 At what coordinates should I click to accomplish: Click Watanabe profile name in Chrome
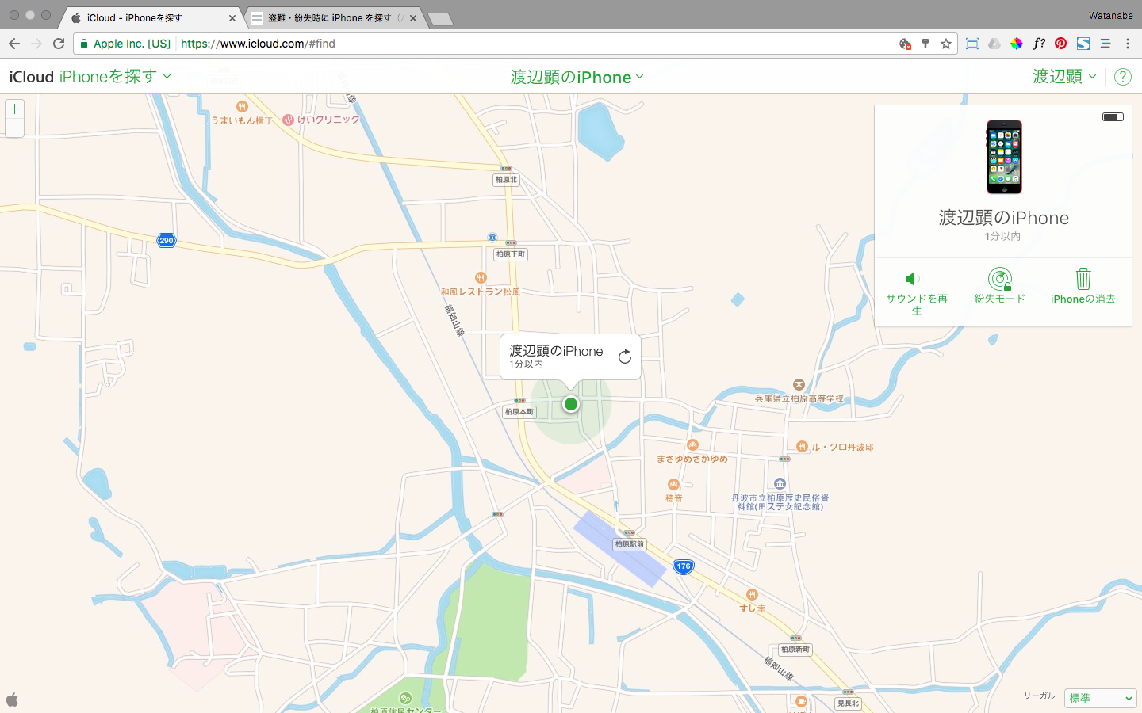(1110, 16)
